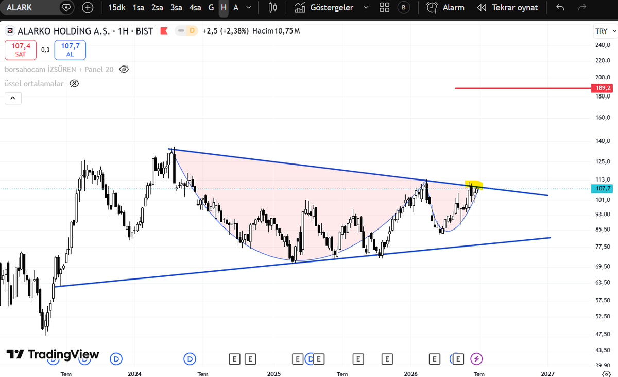Undo the last chart action

pyautogui.click(x=560, y=8)
